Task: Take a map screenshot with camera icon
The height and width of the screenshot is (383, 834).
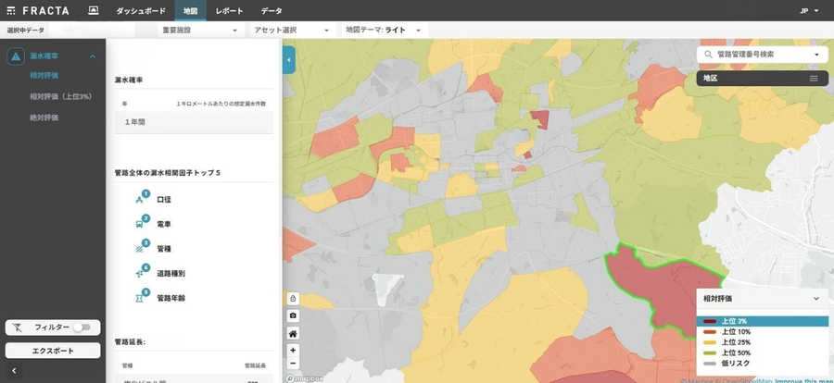Action: click(293, 315)
